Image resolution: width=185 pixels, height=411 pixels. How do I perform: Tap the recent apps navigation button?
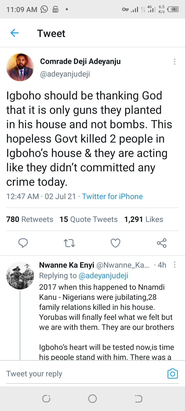click(x=46, y=399)
